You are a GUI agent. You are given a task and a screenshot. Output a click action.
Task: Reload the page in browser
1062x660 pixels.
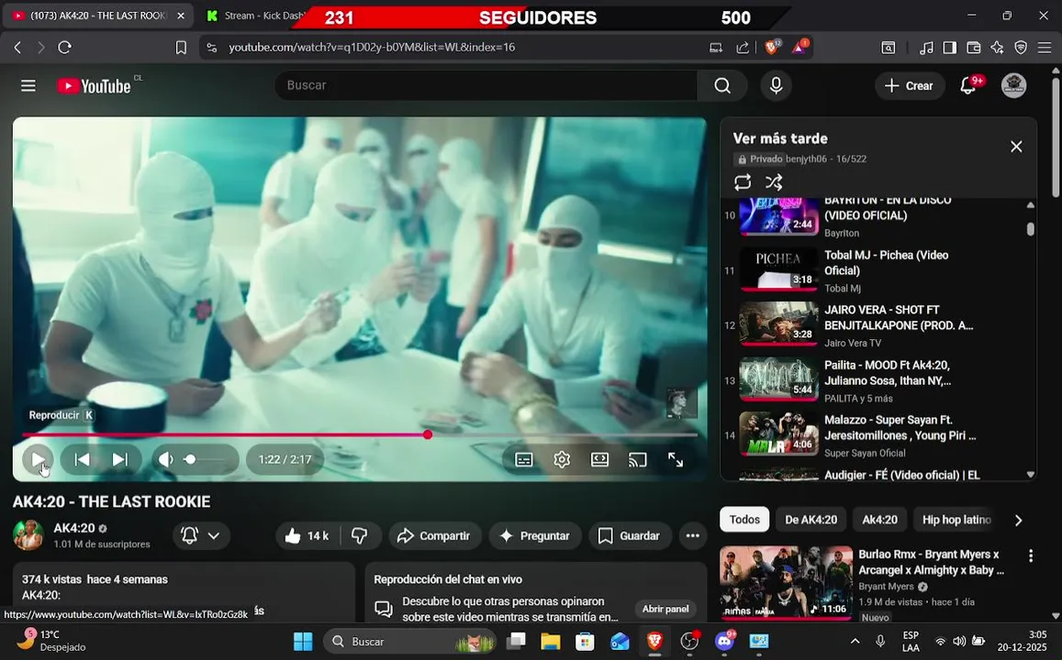click(64, 48)
